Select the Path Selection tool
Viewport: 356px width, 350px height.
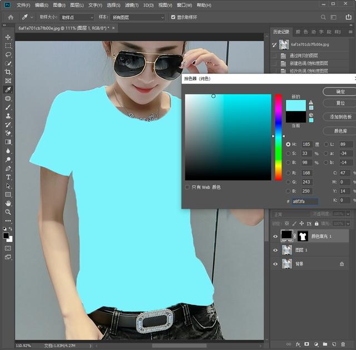[8, 186]
